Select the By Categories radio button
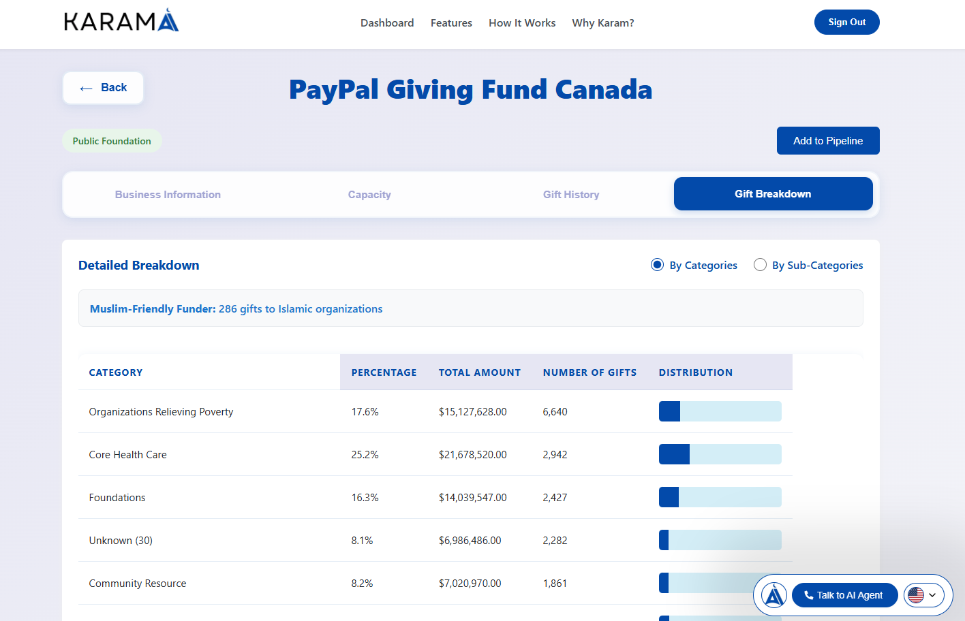 [657, 265]
